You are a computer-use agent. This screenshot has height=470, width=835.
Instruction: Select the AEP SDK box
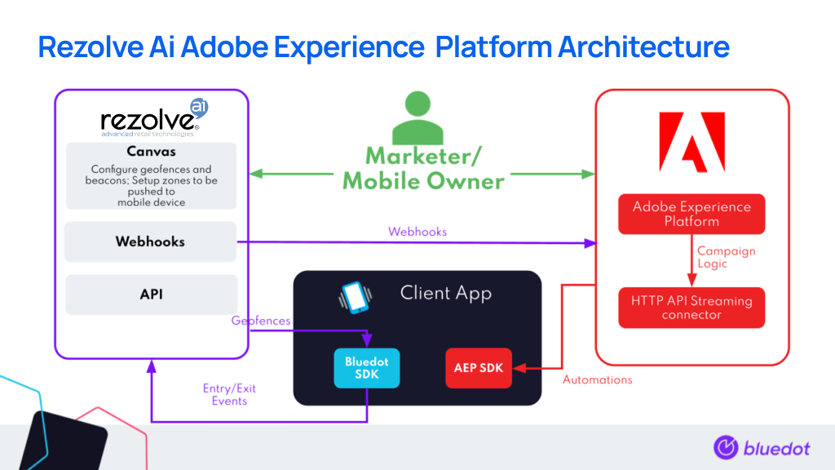(479, 368)
